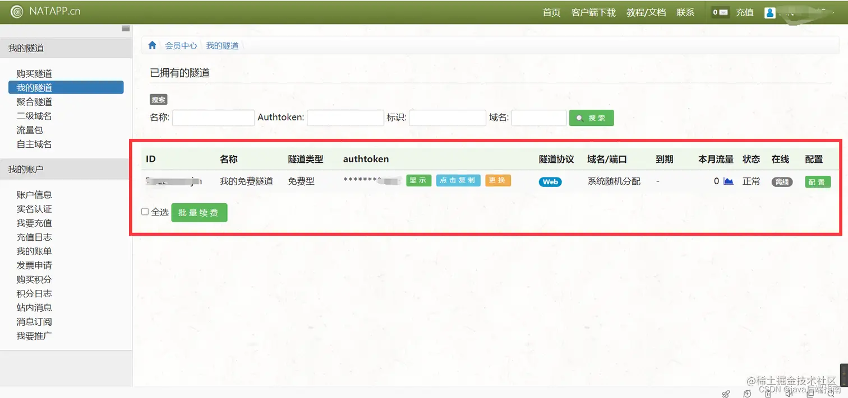Select 自主域名 in the sidebar
The height and width of the screenshot is (398, 848).
click(34, 144)
